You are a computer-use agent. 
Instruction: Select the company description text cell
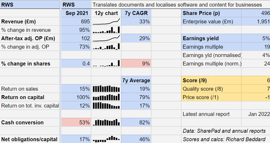[180, 5]
